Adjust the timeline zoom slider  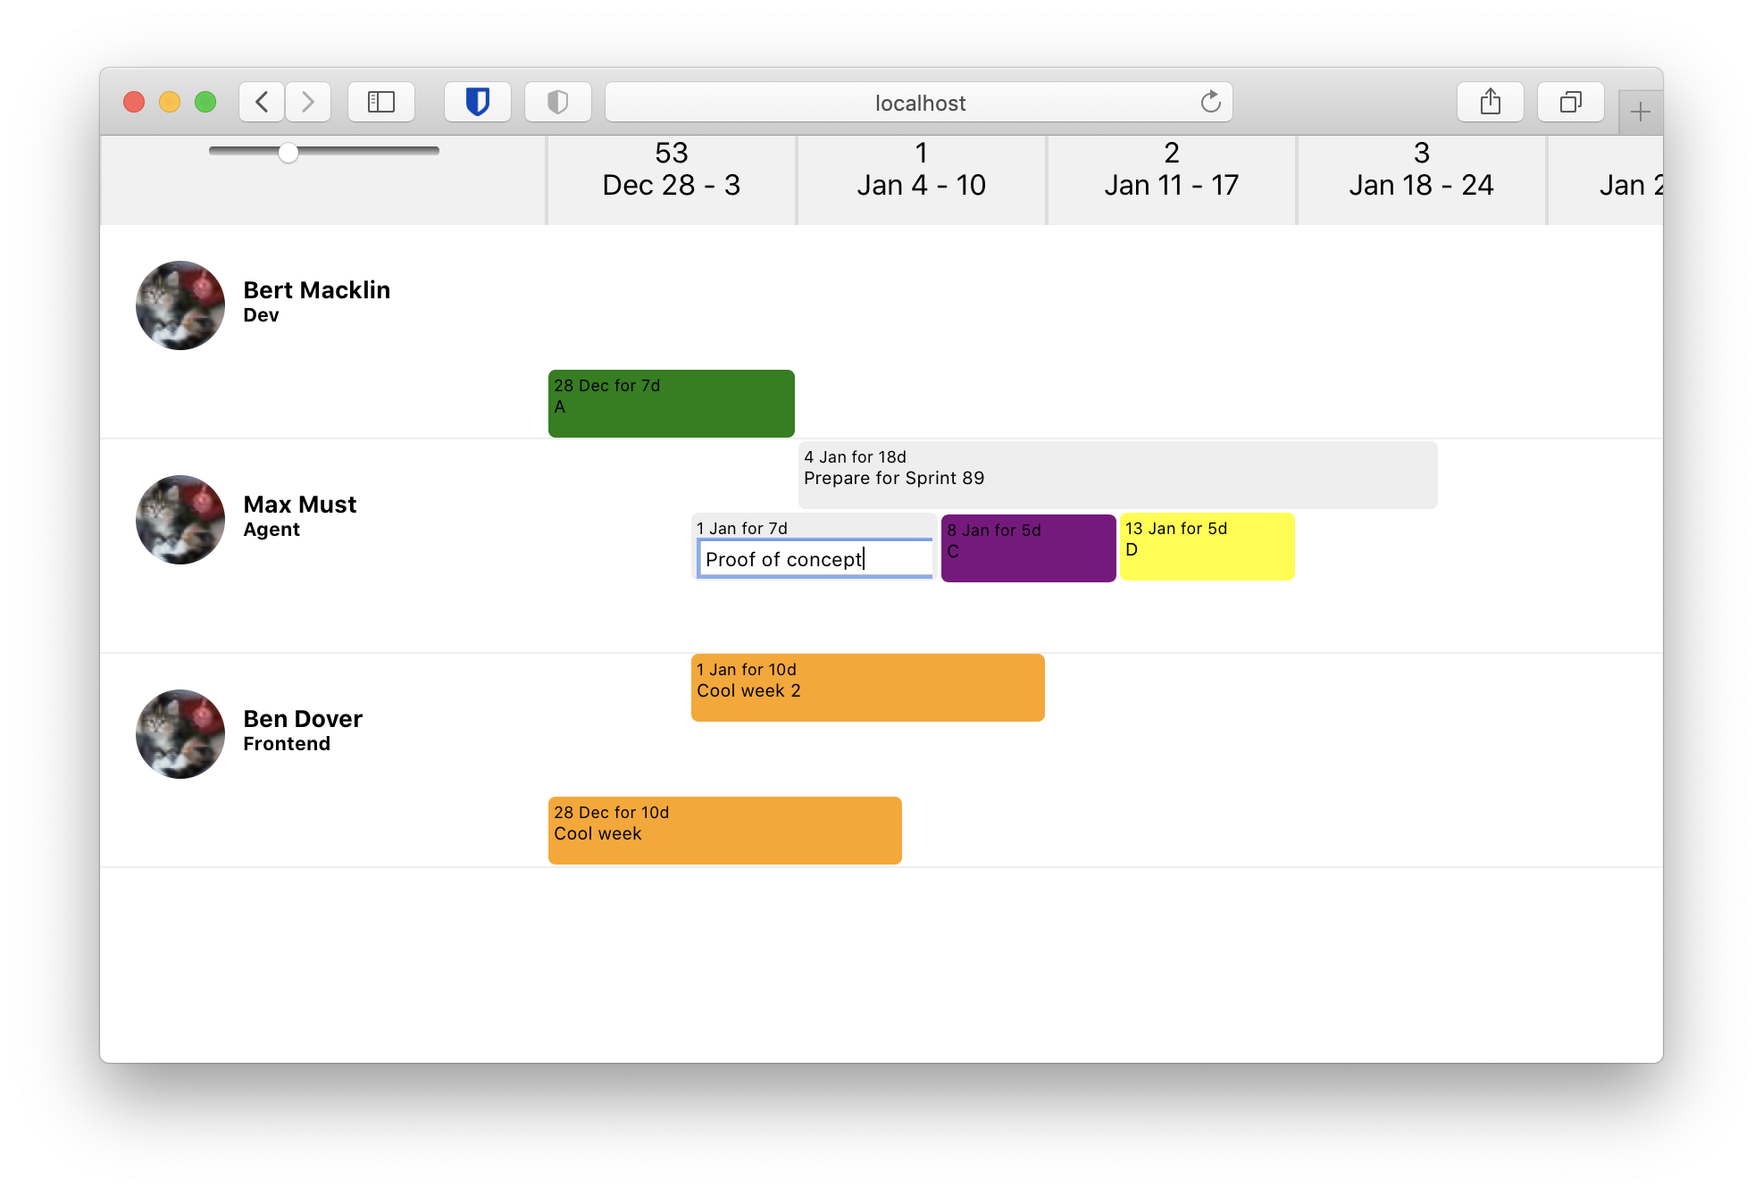[288, 152]
